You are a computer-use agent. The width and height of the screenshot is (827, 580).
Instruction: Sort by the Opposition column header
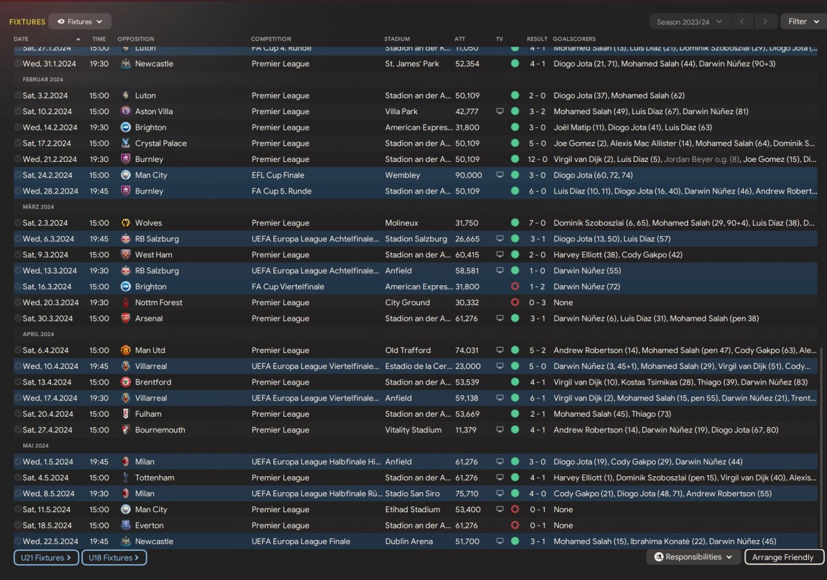(x=136, y=39)
